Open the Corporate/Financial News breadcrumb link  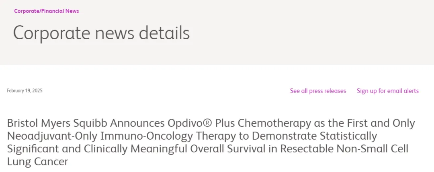pos(46,11)
